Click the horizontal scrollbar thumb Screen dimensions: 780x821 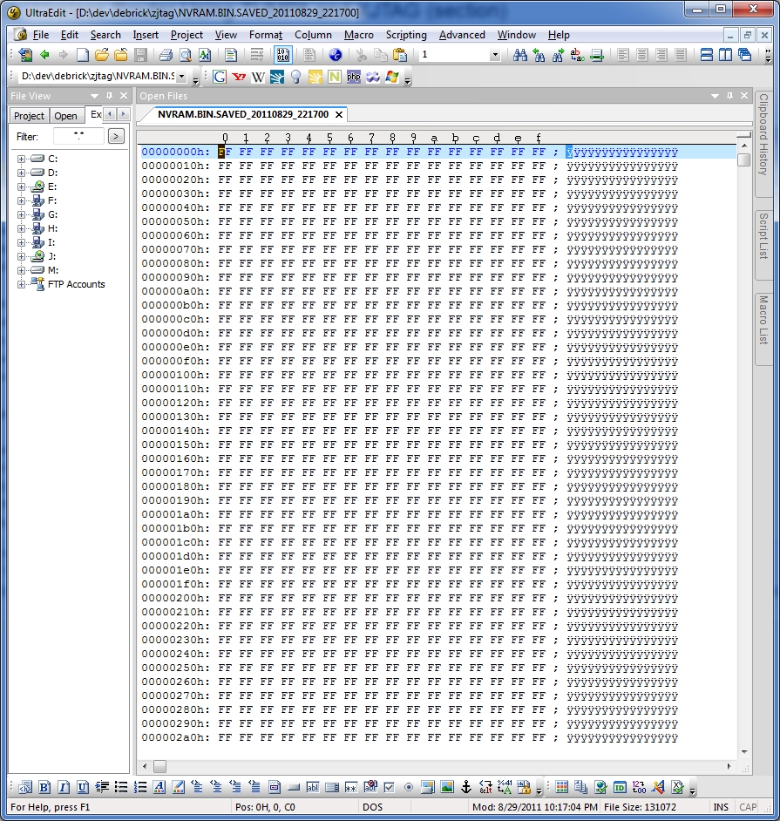coord(159,767)
